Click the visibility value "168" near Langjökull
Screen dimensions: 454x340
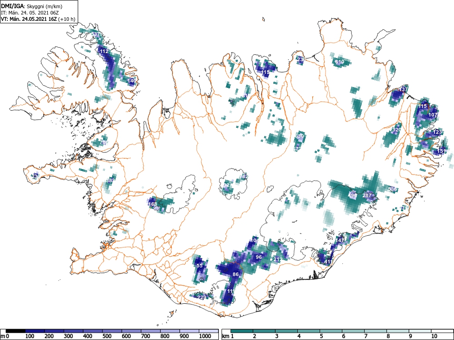coord(153,204)
